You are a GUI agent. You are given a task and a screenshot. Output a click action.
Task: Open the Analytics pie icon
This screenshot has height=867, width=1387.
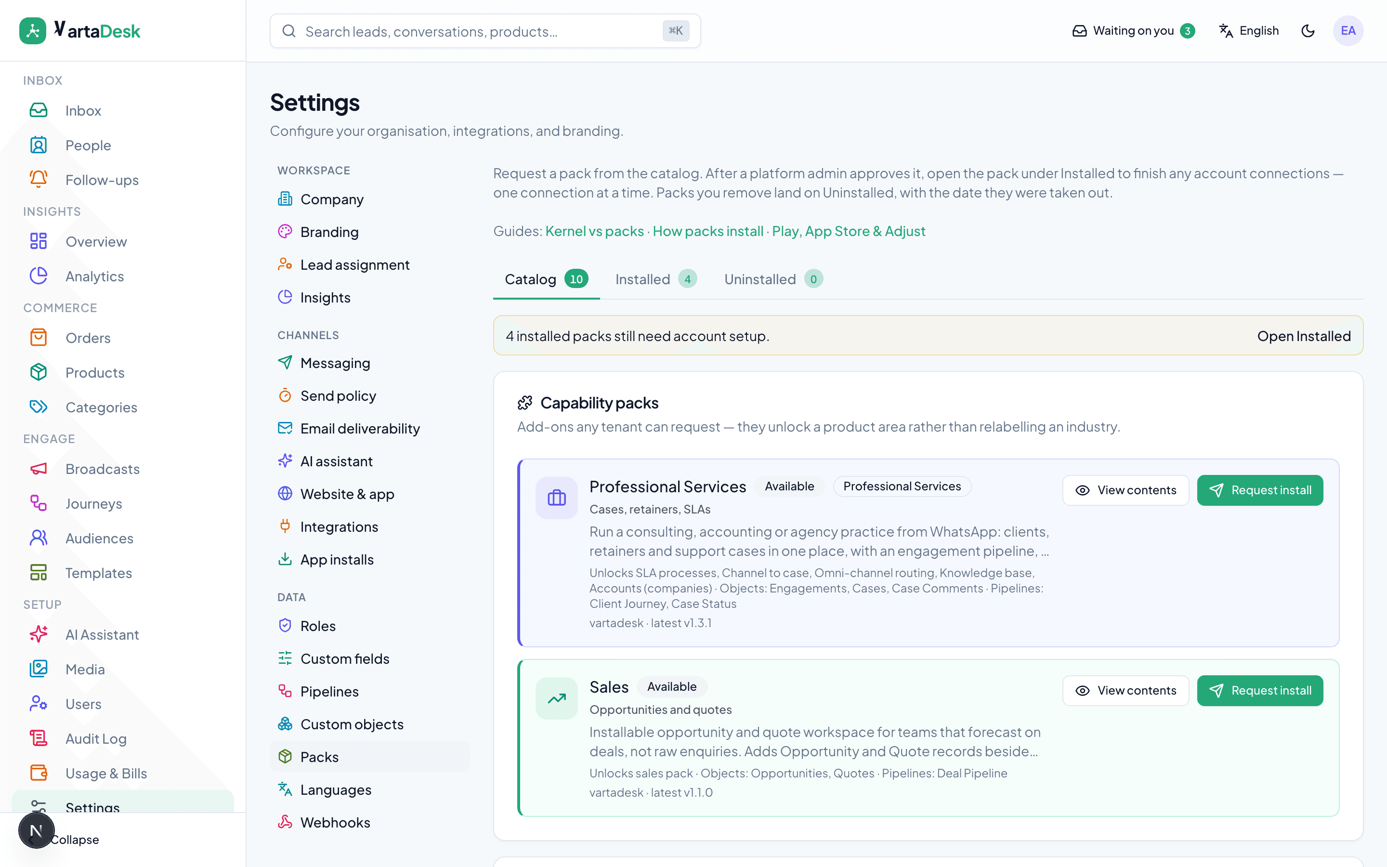39,276
